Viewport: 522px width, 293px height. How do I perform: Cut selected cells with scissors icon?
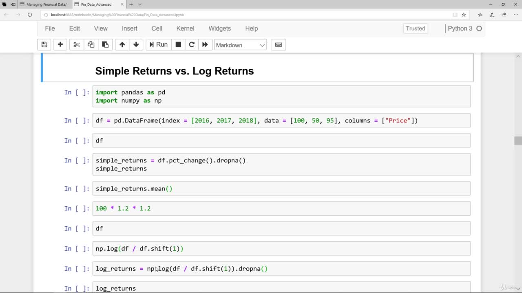[76, 45]
